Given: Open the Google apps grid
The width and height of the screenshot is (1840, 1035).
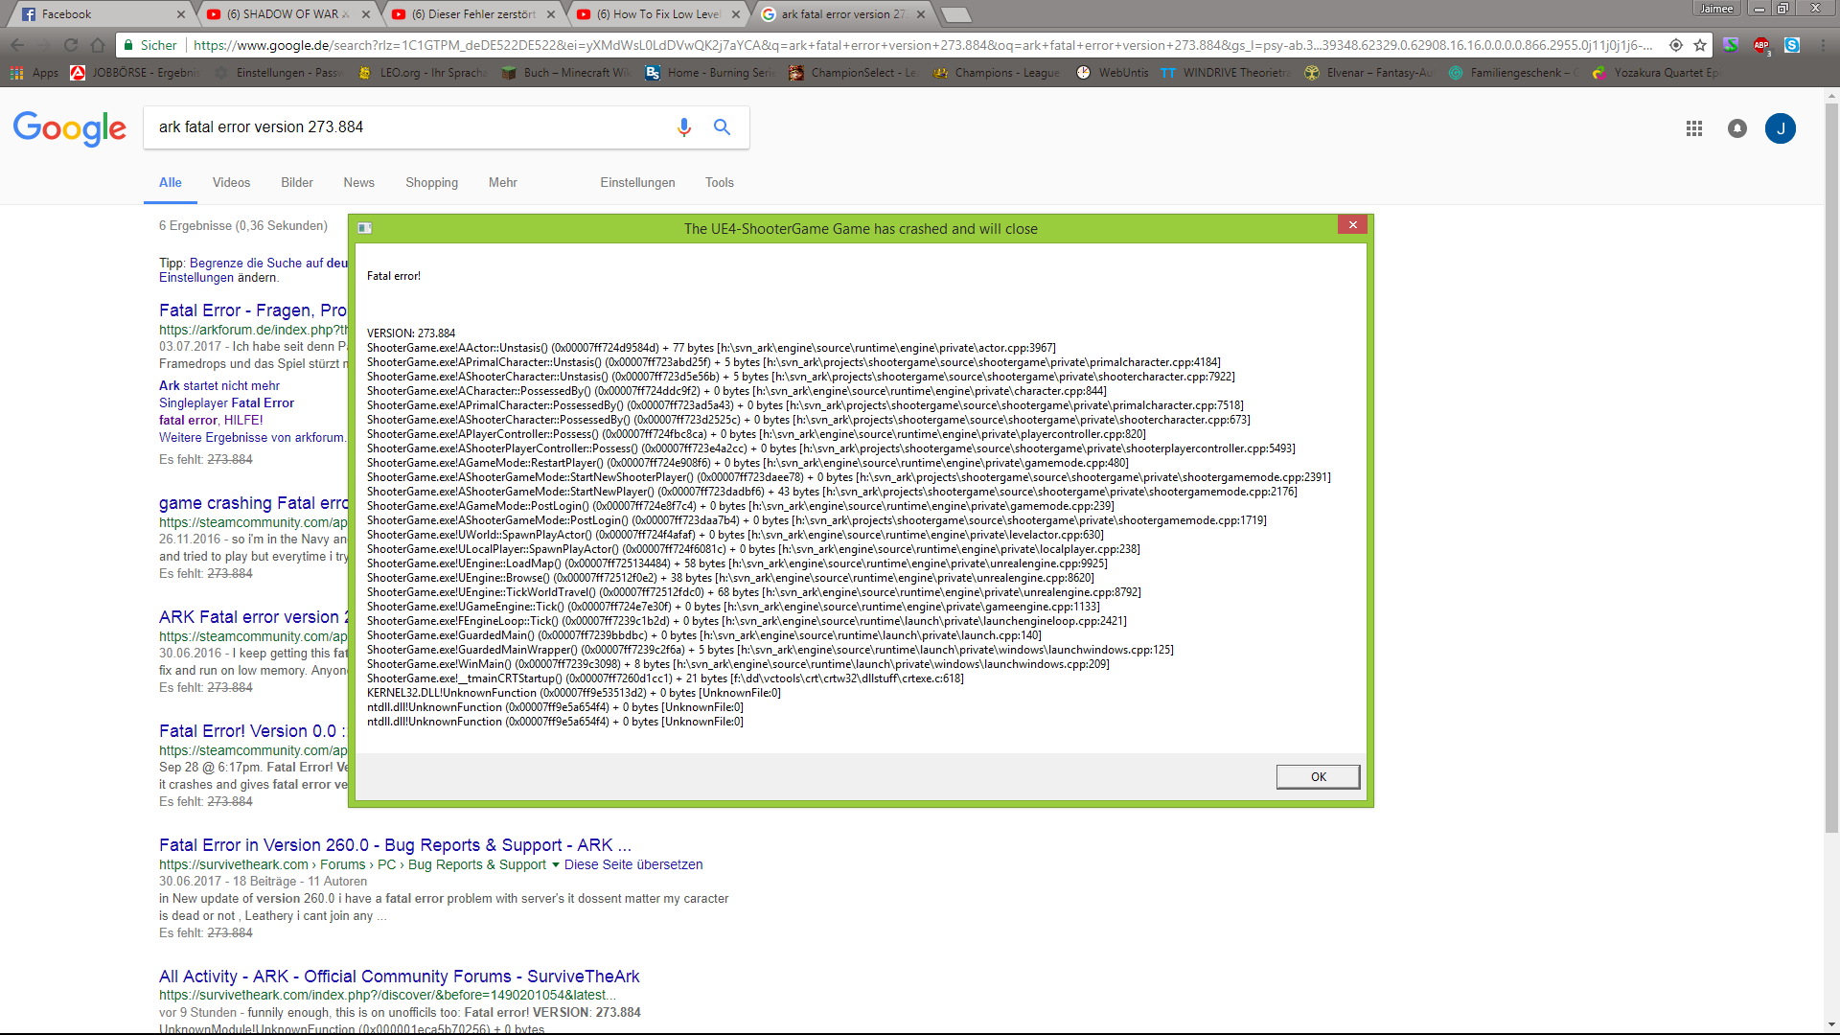Looking at the screenshot, I should [x=1694, y=128].
